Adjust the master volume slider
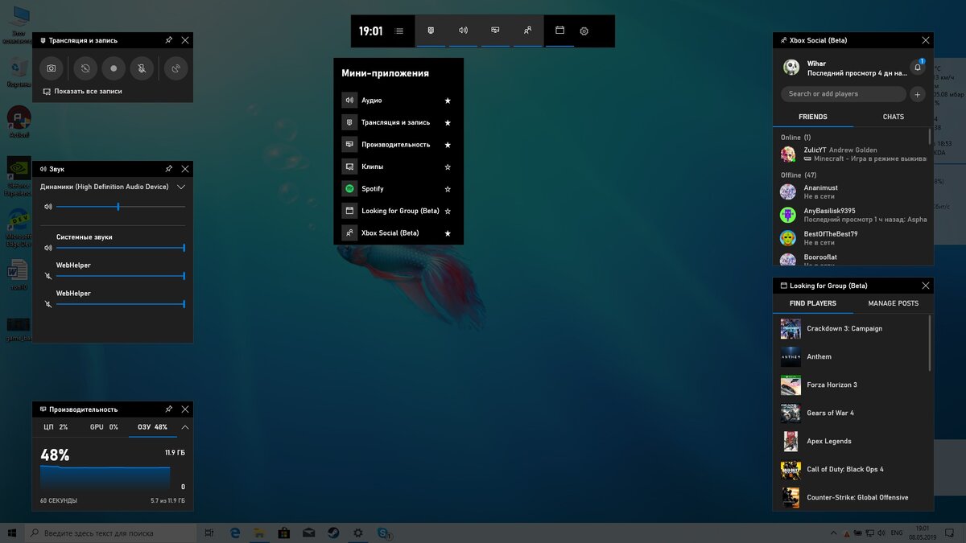This screenshot has width=966, height=543. click(x=120, y=207)
